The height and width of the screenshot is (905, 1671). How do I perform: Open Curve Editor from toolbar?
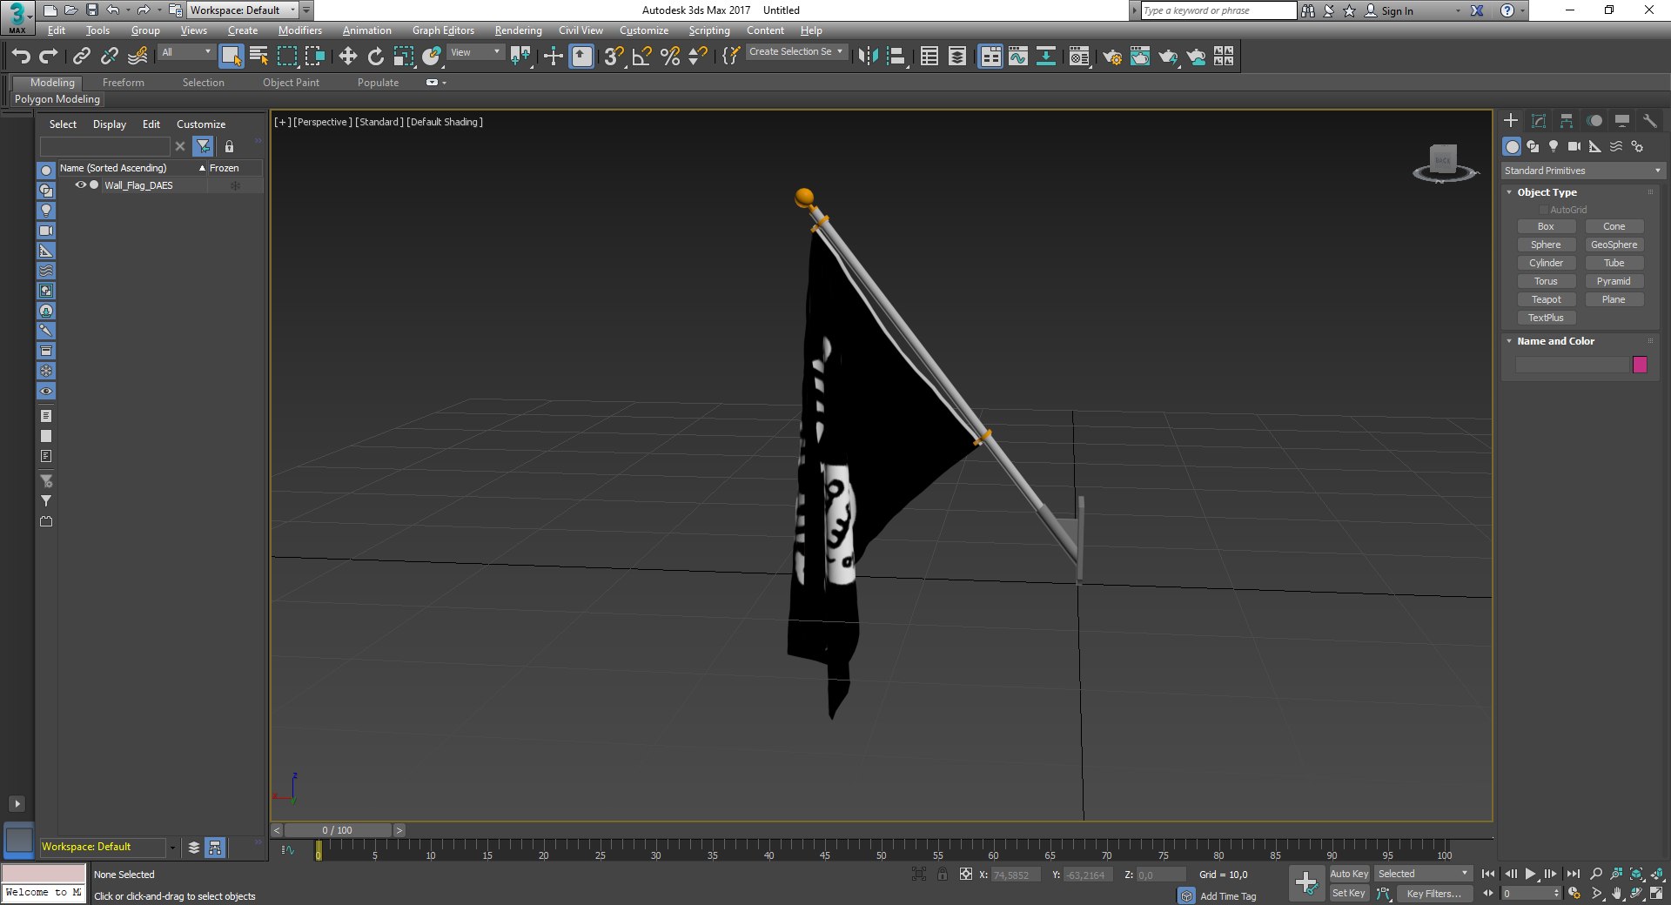[1017, 57]
